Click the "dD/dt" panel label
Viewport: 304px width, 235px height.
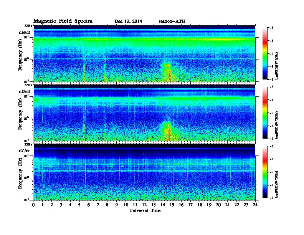pos(25,91)
